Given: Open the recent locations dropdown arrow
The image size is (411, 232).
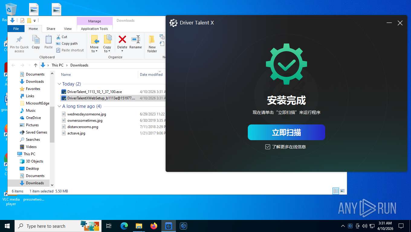Looking at the screenshot, I should (x=29, y=65).
